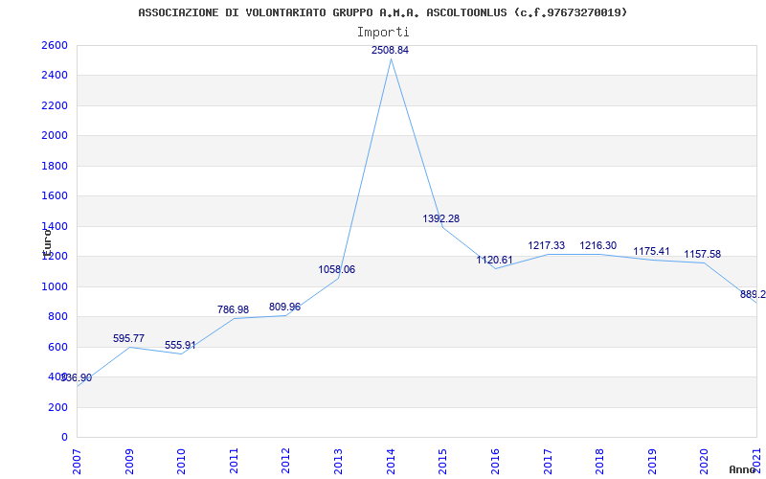Click the y-axis value 2400
The image size is (766, 479).
point(56,76)
